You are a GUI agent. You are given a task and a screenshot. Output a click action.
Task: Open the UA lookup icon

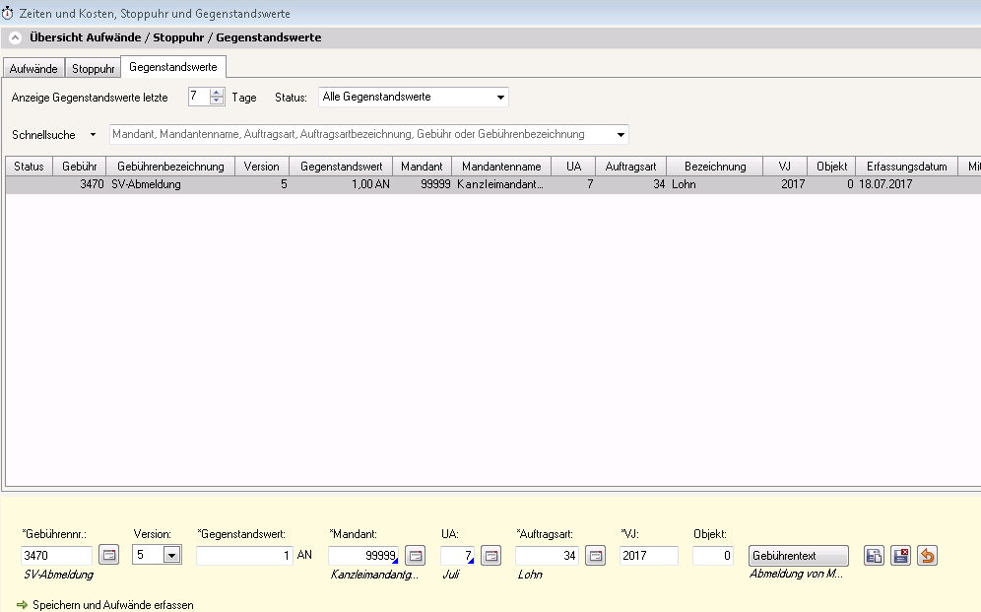491,555
